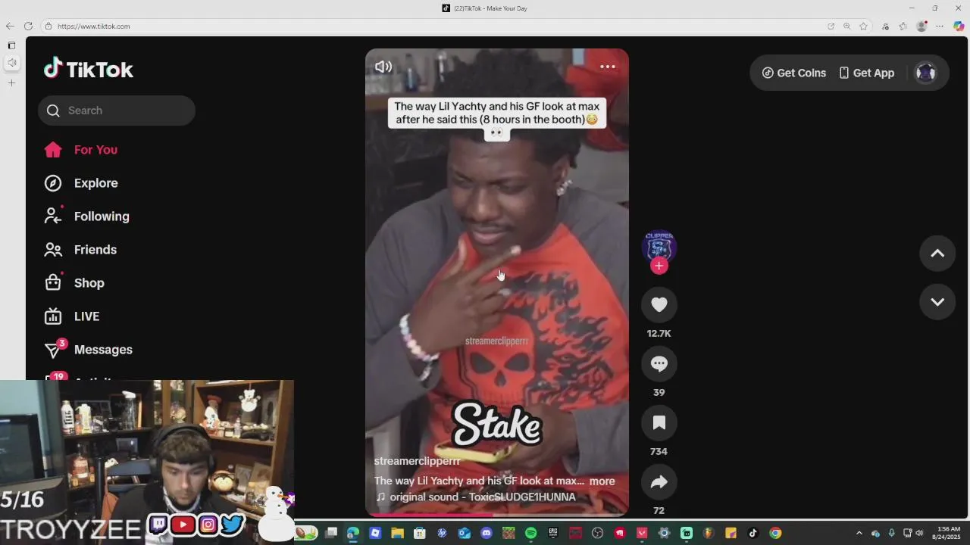This screenshot has height=545, width=970.
Task: Open the profile avatar menu
Action: (925, 73)
